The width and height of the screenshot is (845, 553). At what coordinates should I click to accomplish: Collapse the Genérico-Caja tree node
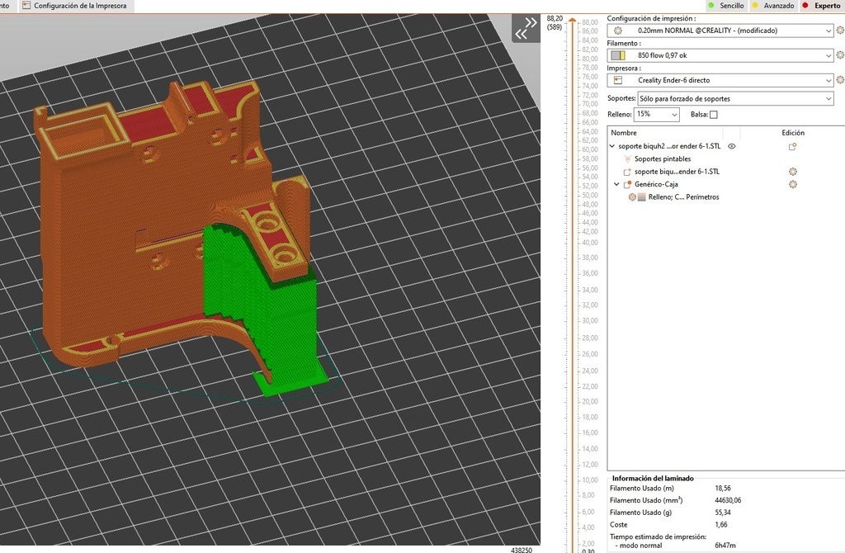tap(616, 184)
